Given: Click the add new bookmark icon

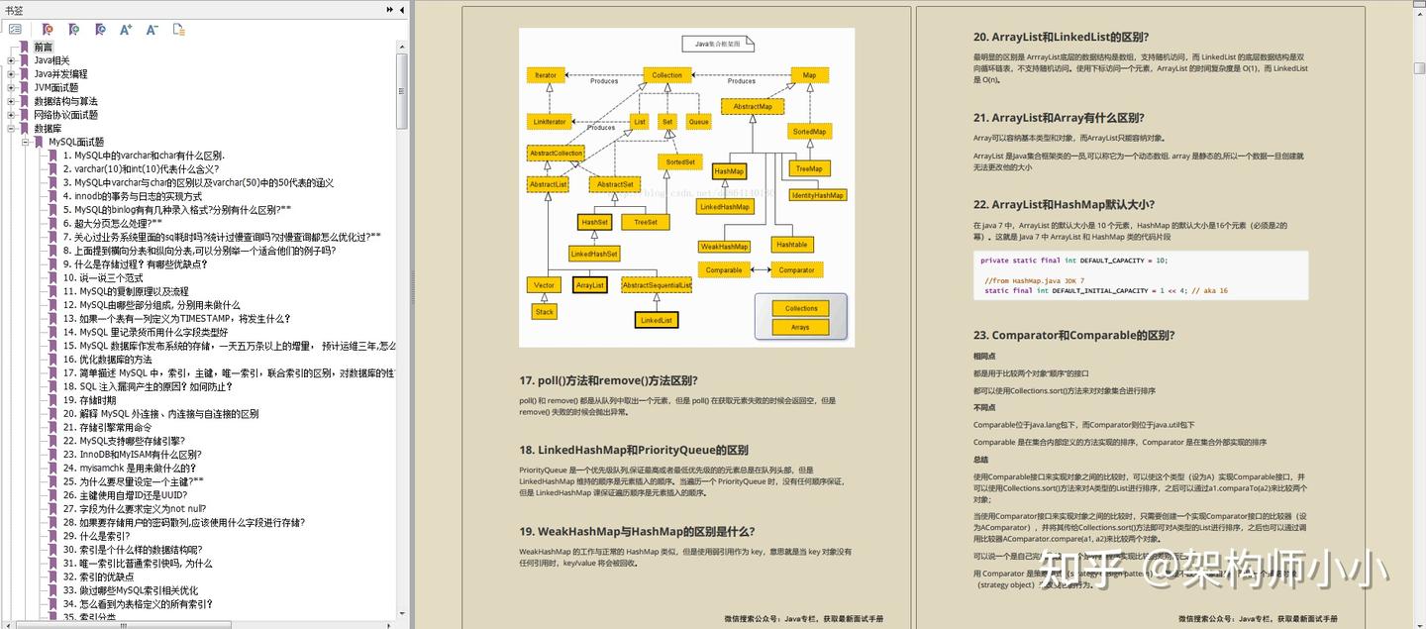Looking at the screenshot, I should point(74,30).
